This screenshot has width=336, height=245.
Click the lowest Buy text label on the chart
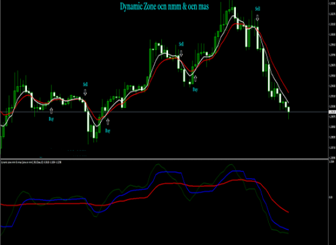(x=108, y=130)
